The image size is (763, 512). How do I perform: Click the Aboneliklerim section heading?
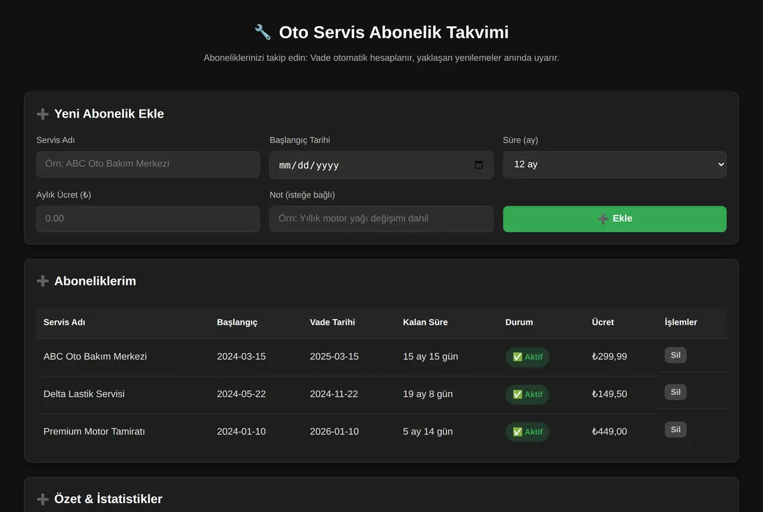click(95, 281)
